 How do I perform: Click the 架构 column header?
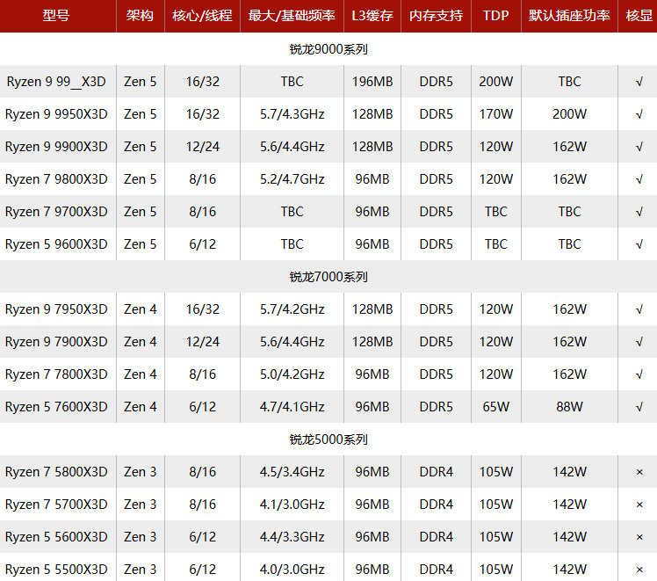140,16
